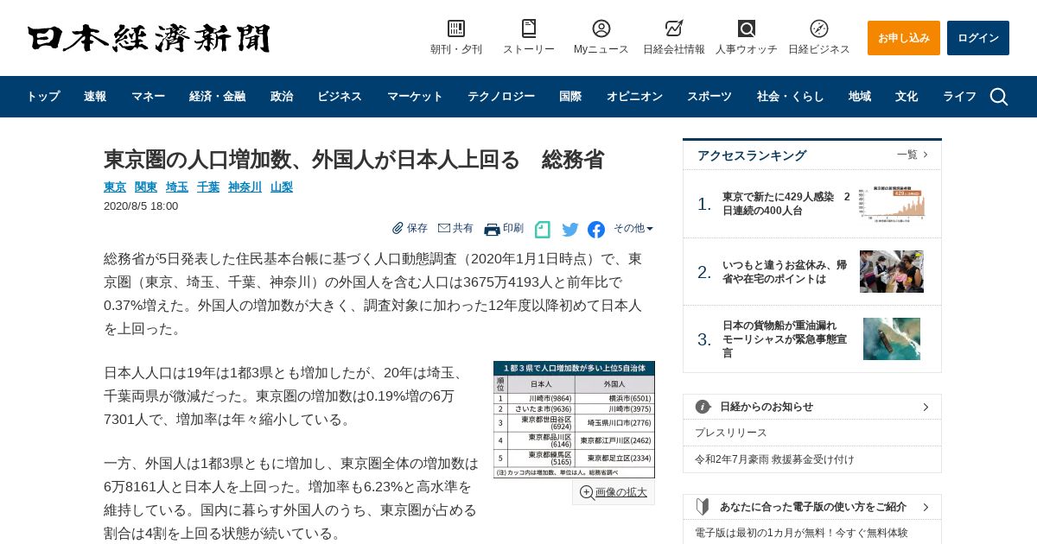Click the 画像の拡大 magnifier icon

coord(587,492)
